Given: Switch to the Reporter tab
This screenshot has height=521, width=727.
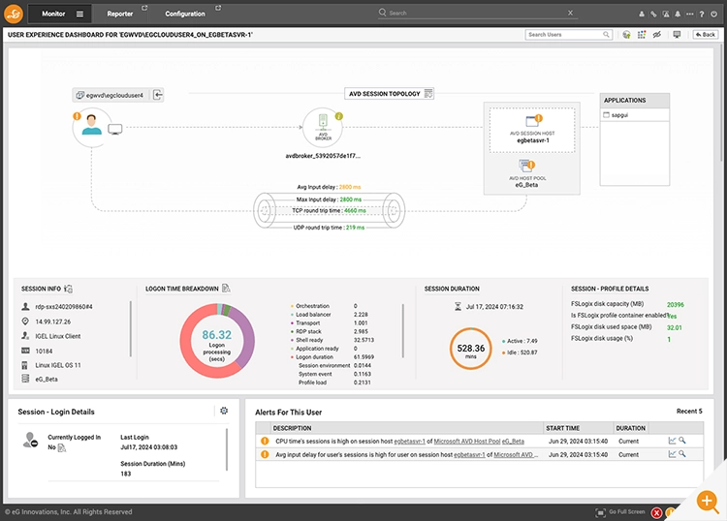Looking at the screenshot, I should coord(120,14).
